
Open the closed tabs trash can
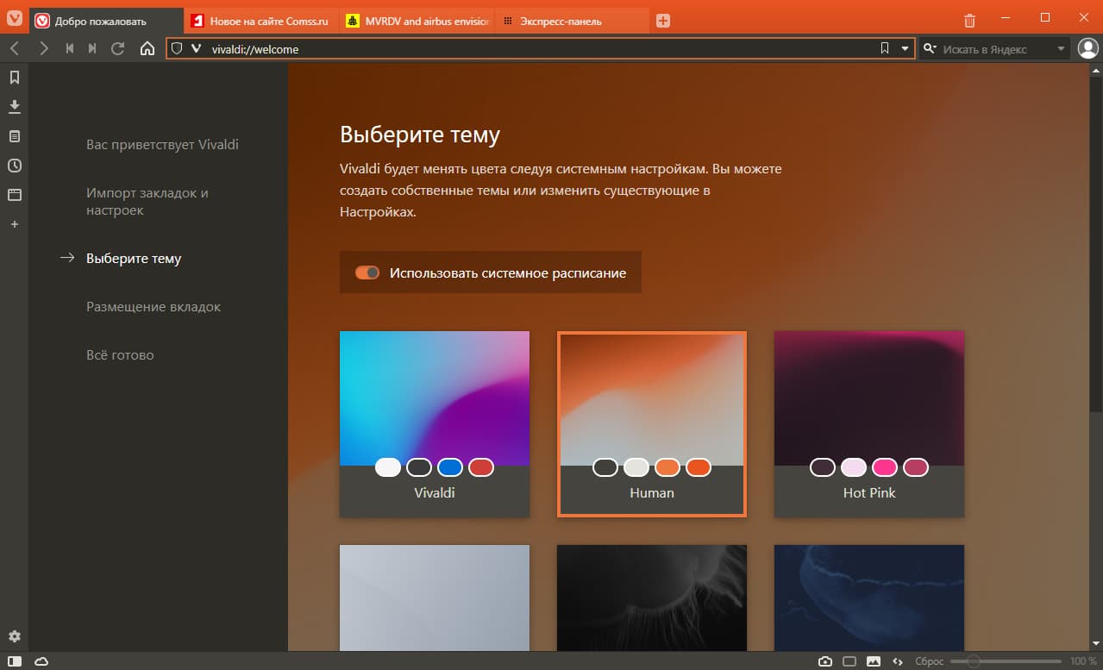click(x=969, y=20)
